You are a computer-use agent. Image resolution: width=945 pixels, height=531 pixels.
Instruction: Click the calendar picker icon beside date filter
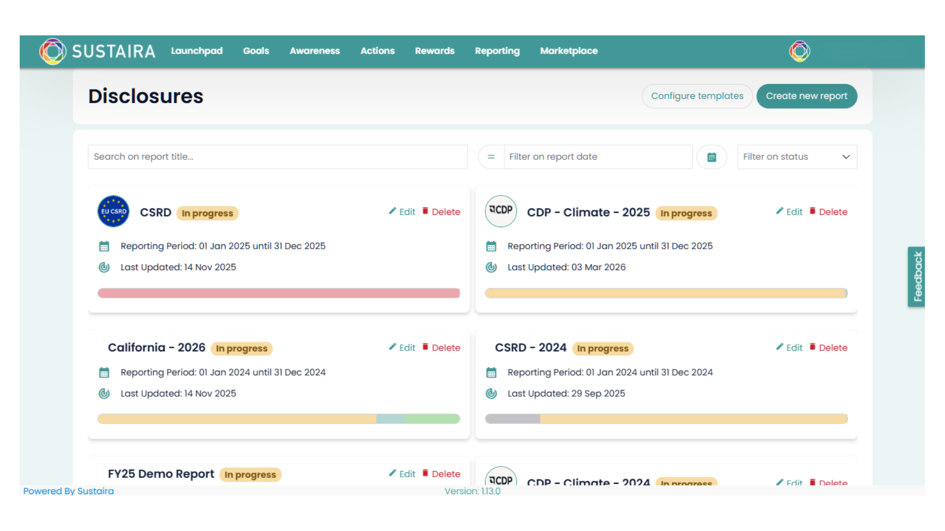(712, 157)
